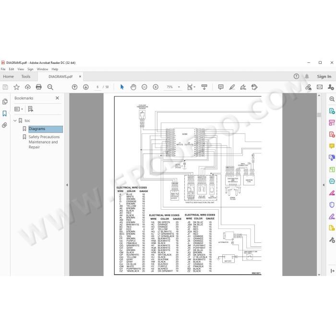The image size is (336, 336).
Task: Select the highlight pen tool
Action: [232, 87]
